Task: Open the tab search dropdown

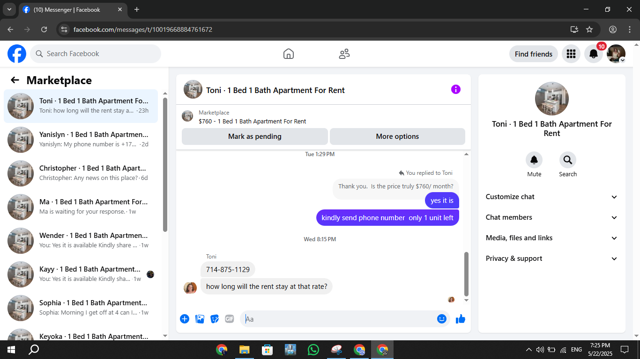Action: [9, 9]
